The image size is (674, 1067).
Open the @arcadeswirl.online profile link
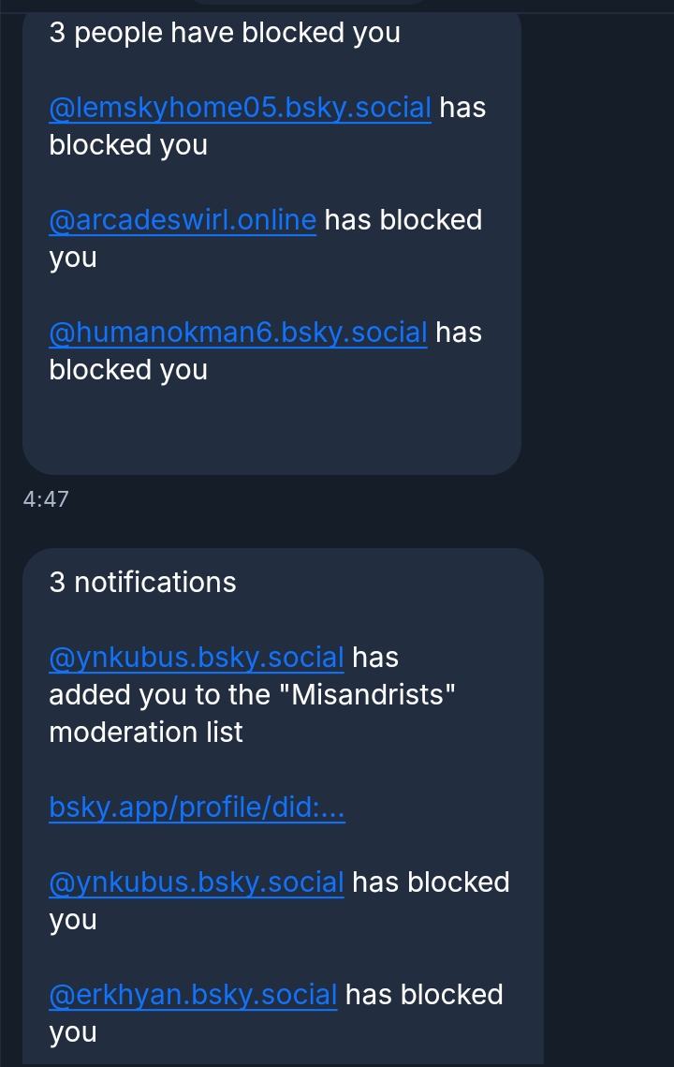pyautogui.click(x=183, y=220)
